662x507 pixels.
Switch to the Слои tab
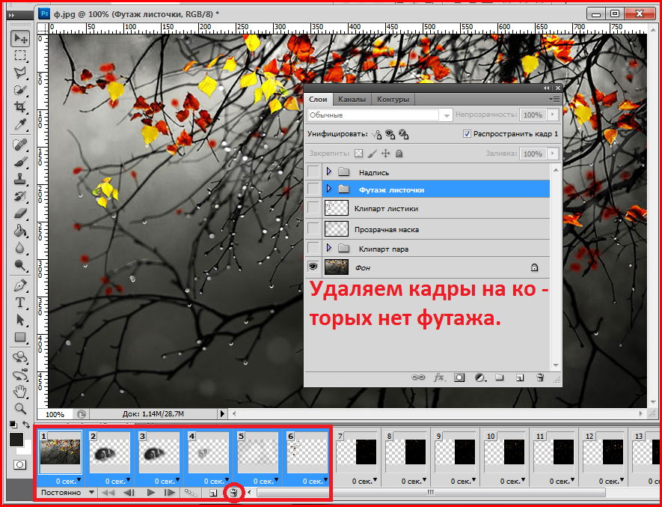coord(319,100)
